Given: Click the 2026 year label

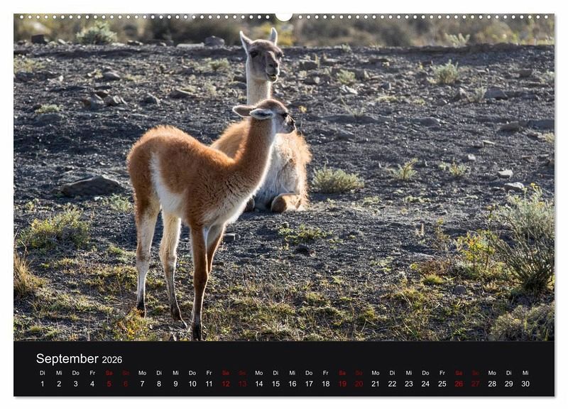Looking at the screenshot, I should 112,360.
